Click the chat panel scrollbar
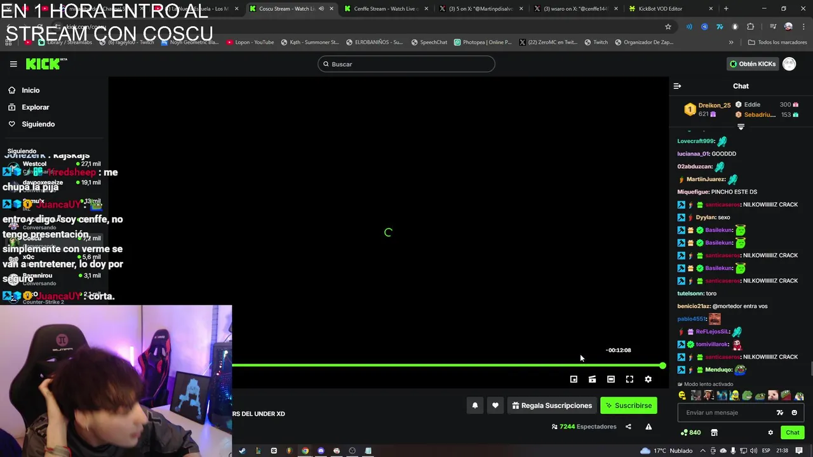Screen dimensions: 813x457 [x=811, y=369]
